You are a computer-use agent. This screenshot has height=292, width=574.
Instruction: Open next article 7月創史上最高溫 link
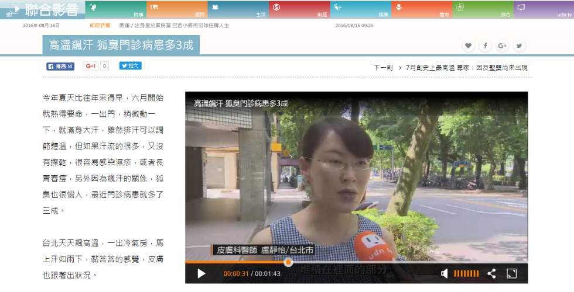point(467,68)
